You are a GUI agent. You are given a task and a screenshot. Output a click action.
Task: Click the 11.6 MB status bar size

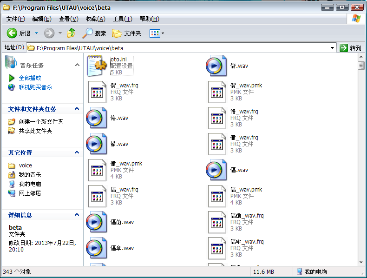pyautogui.click(x=263, y=271)
